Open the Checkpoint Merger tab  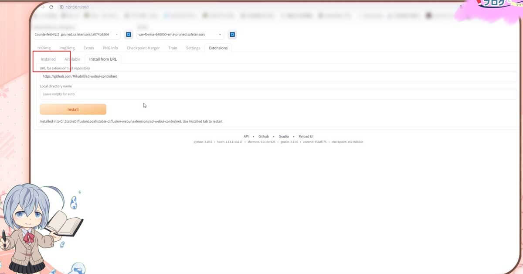click(x=143, y=48)
